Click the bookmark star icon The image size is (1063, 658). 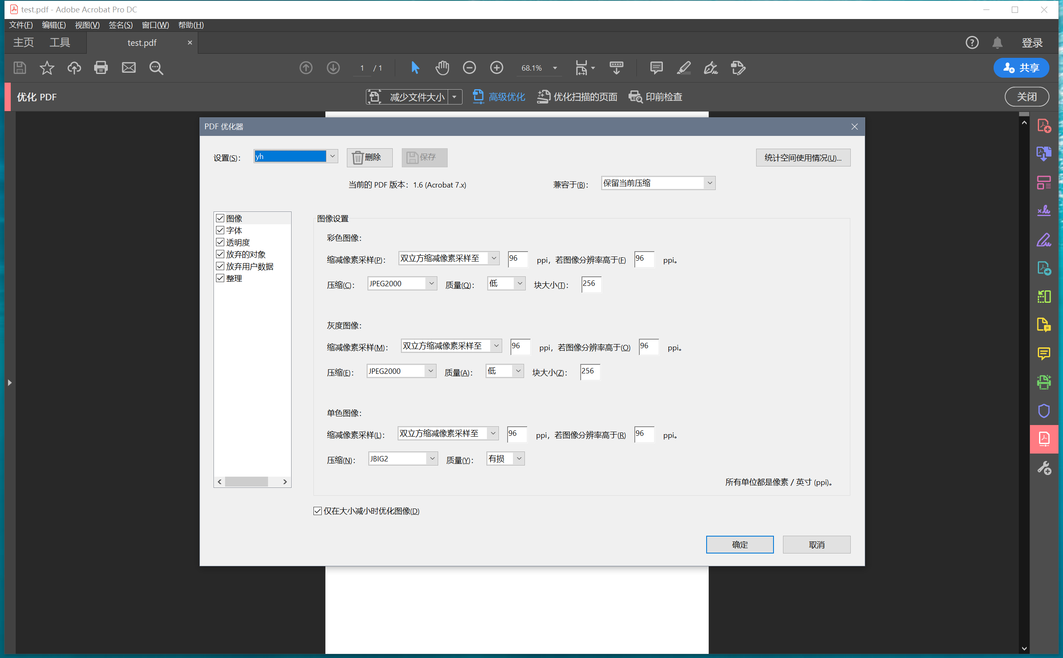[x=47, y=68]
